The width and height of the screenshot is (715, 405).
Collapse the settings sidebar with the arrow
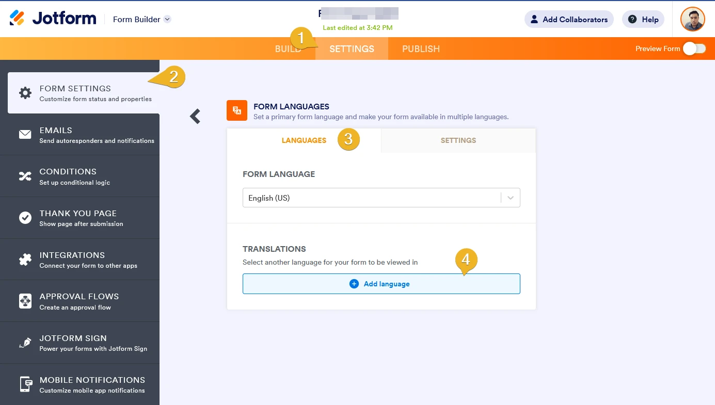(x=195, y=116)
